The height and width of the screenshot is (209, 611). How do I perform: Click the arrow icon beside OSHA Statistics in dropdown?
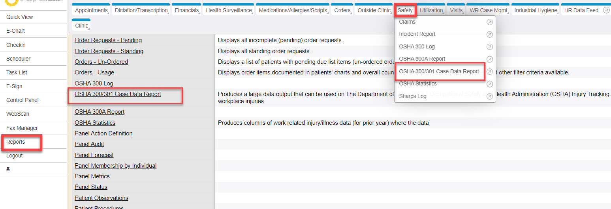489,84
